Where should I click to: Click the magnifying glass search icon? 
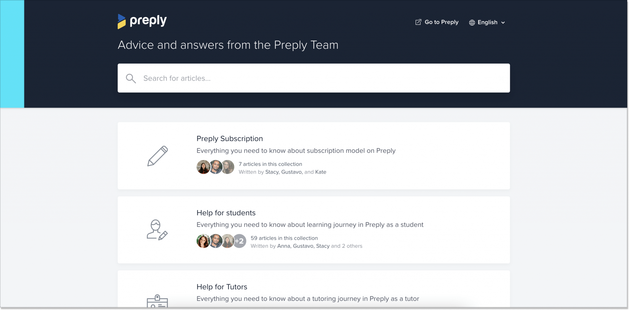tap(131, 78)
